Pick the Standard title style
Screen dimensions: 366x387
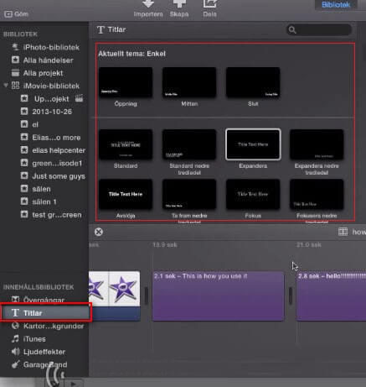point(126,144)
